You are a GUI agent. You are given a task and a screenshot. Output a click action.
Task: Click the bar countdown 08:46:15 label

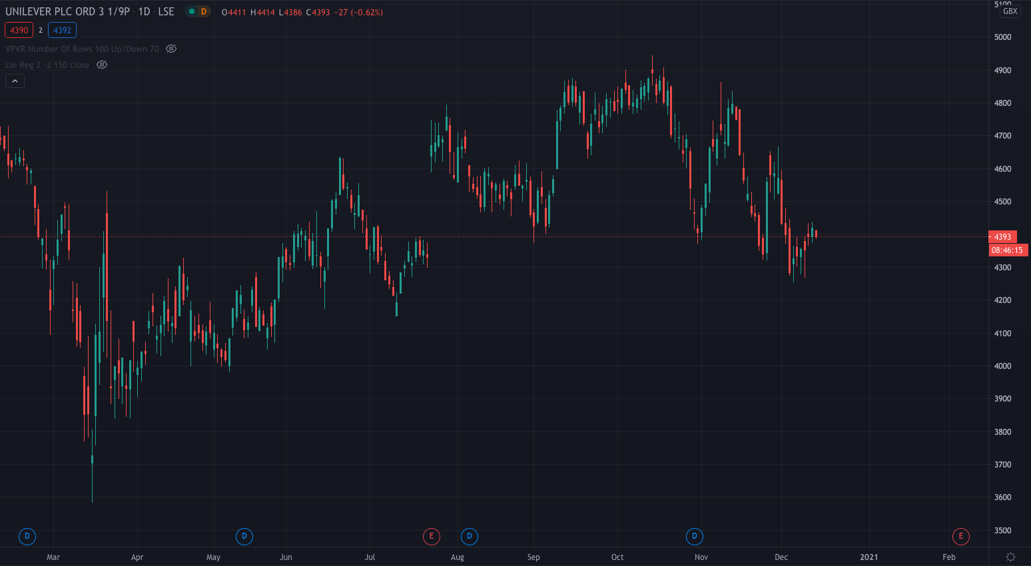1008,250
